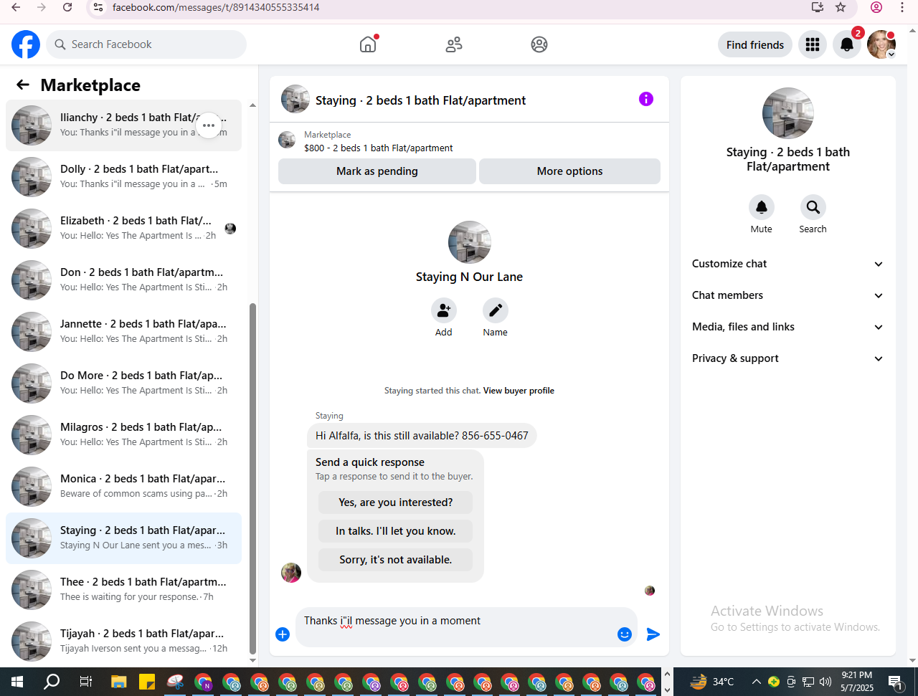Image resolution: width=918 pixels, height=696 pixels.
Task: Click More options button
Action: tap(569, 171)
